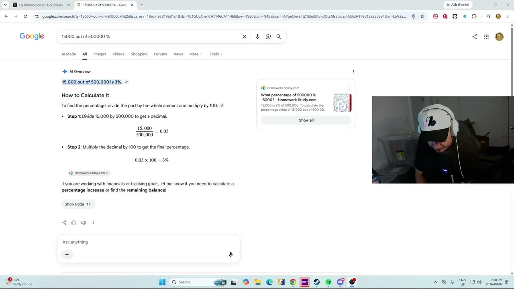514x289 pixels.
Task: Open Discord from the taskbar
Action: click(341, 282)
